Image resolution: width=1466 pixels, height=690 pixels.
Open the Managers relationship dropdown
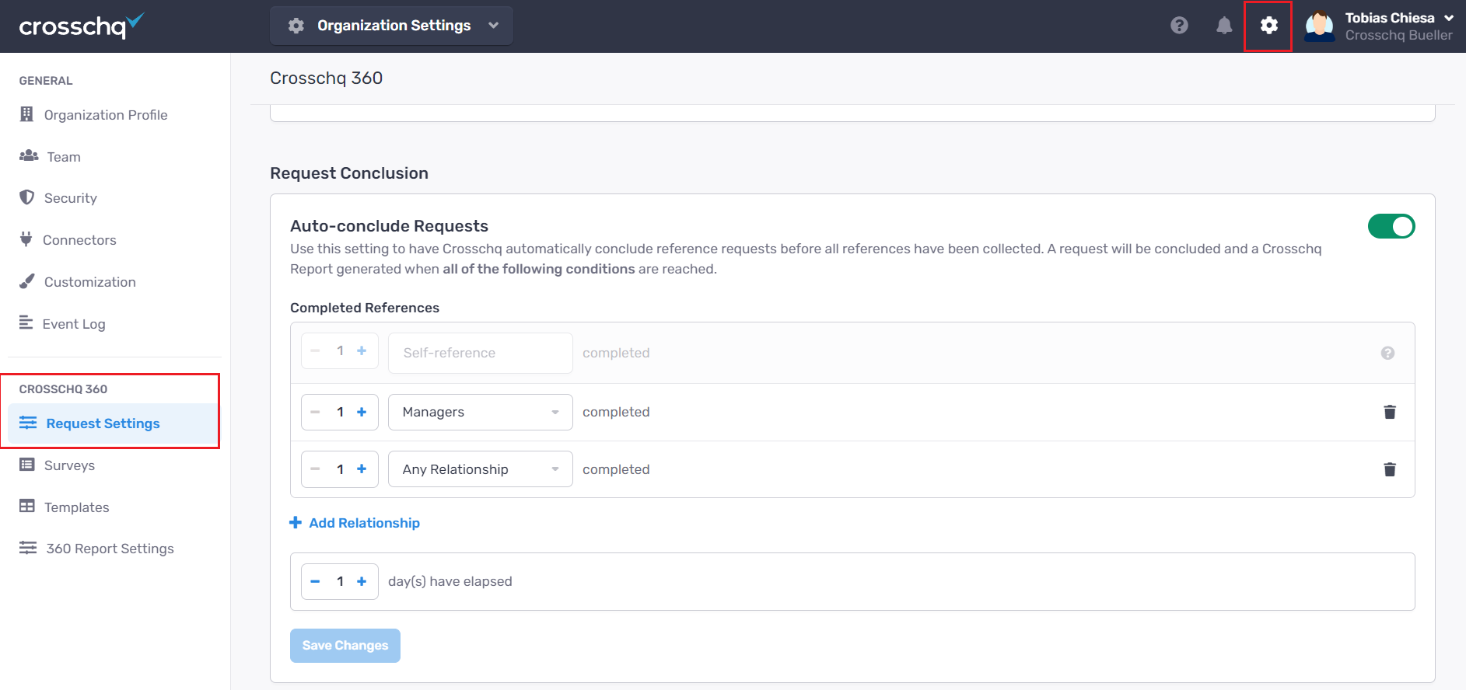tap(481, 412)
